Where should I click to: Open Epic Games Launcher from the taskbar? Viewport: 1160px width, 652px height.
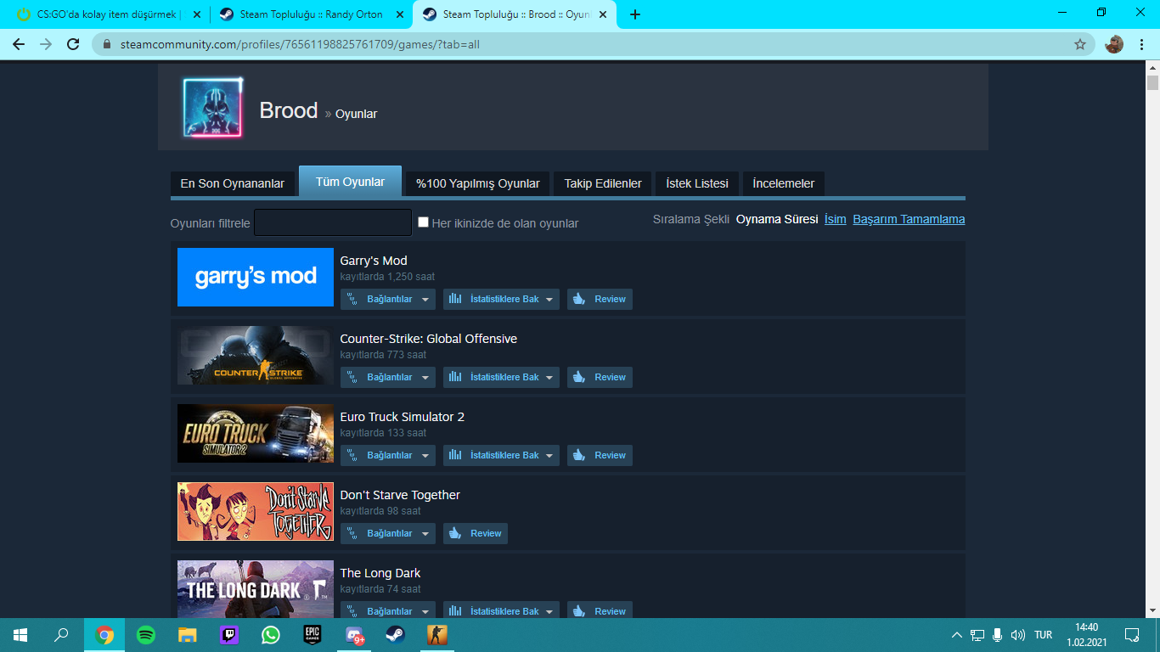click(x=313, y=635)
